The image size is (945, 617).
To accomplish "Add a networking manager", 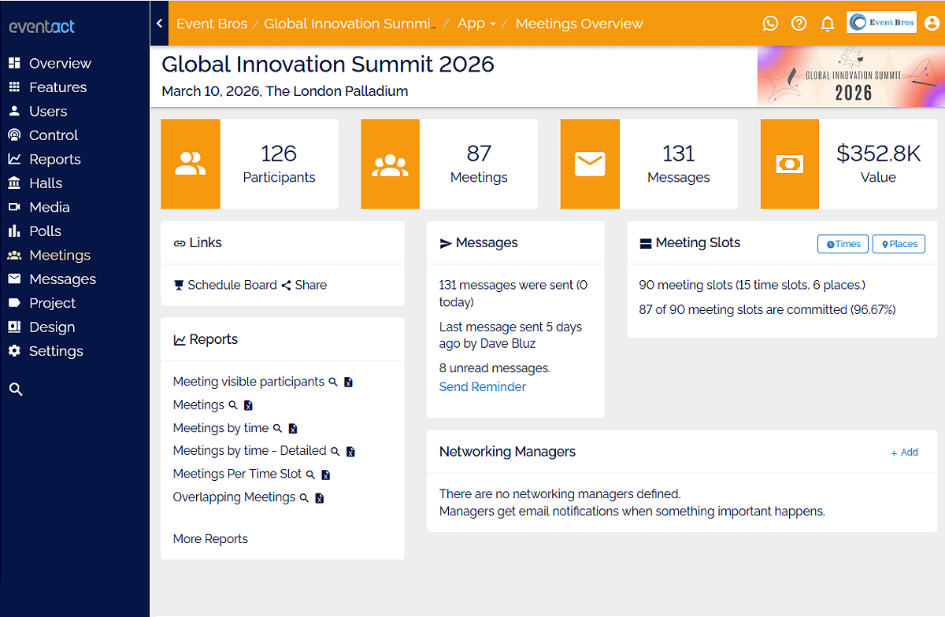I will (x=904, y=453).
